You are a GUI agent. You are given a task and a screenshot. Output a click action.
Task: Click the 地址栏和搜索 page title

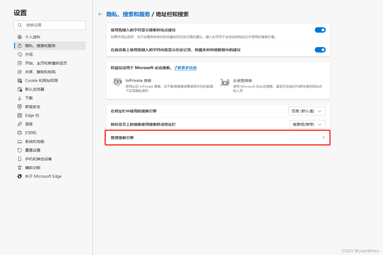172,14
